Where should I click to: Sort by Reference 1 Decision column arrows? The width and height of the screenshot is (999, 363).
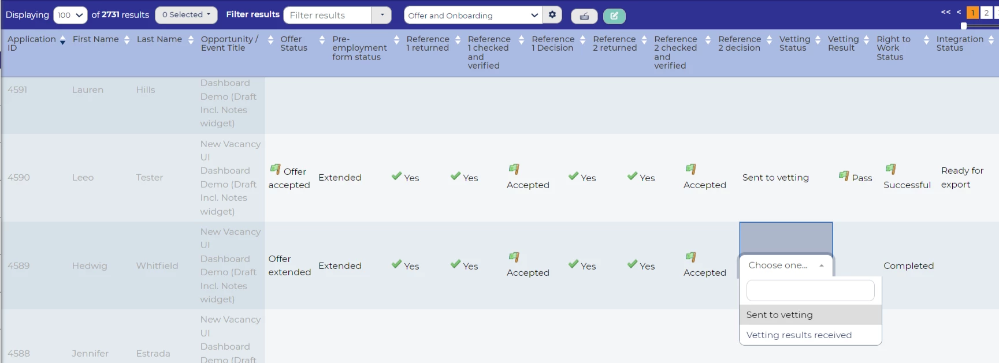click(x=582, y=39)
